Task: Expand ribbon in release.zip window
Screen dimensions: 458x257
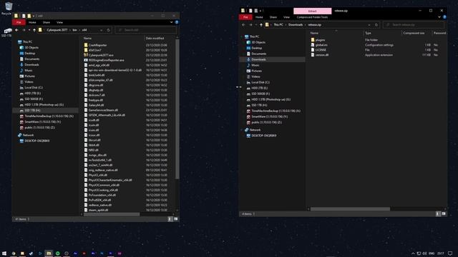Action: pyautogui.click(x=439, y=17)
